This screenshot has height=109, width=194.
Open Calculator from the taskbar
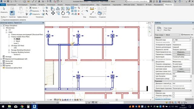click(x=28, y=106)
